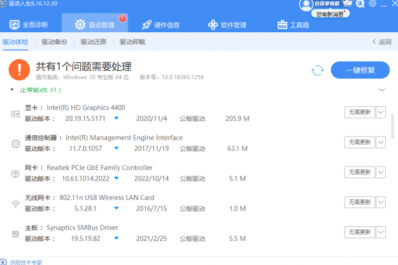Open the 全面诊断 tab
This screenshot has height=265, width=398.
29,25
